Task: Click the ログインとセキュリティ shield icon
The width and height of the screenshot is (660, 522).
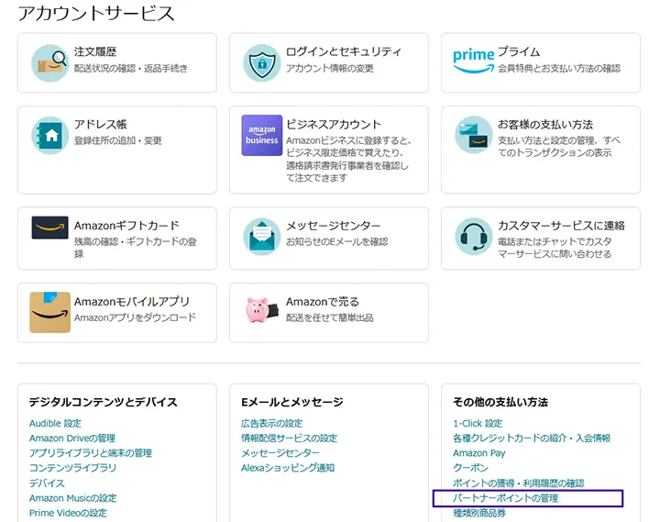Action: click(x=261, y=62)
